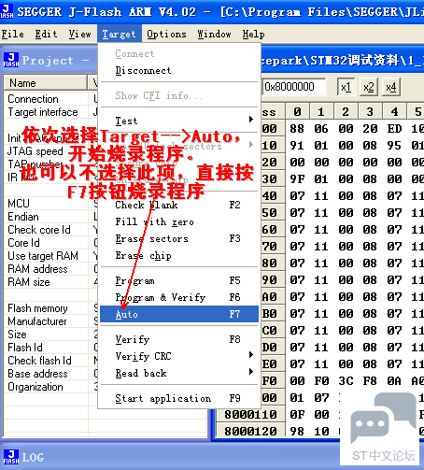The width and height of the screenshot is (424, 470).
Task: Click the LOG panel title
Action: (33, 457)
